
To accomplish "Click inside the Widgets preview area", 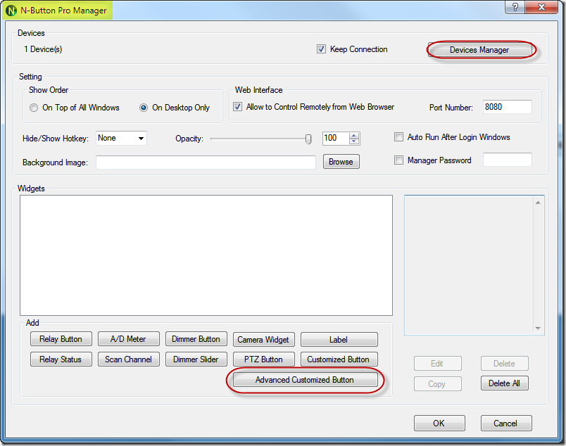I will pyautogui.click(x=206, y=255).
